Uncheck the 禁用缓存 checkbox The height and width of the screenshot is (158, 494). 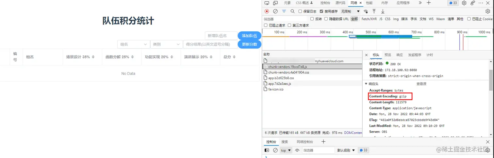pos(321,11)
